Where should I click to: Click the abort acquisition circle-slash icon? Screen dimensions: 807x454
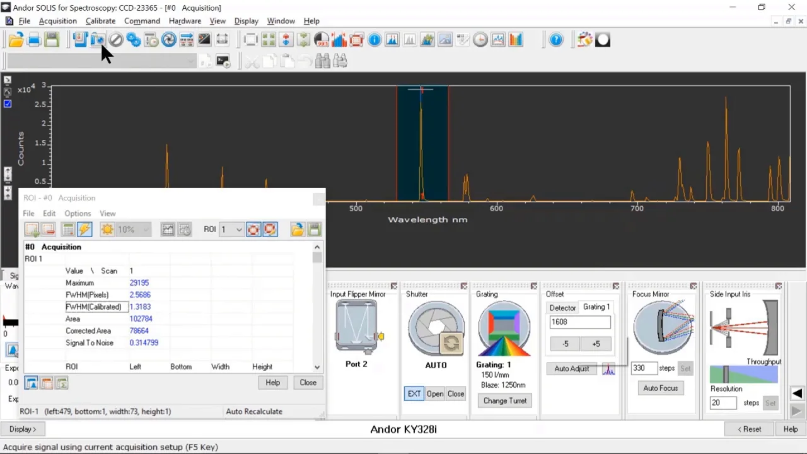(116, 40)
